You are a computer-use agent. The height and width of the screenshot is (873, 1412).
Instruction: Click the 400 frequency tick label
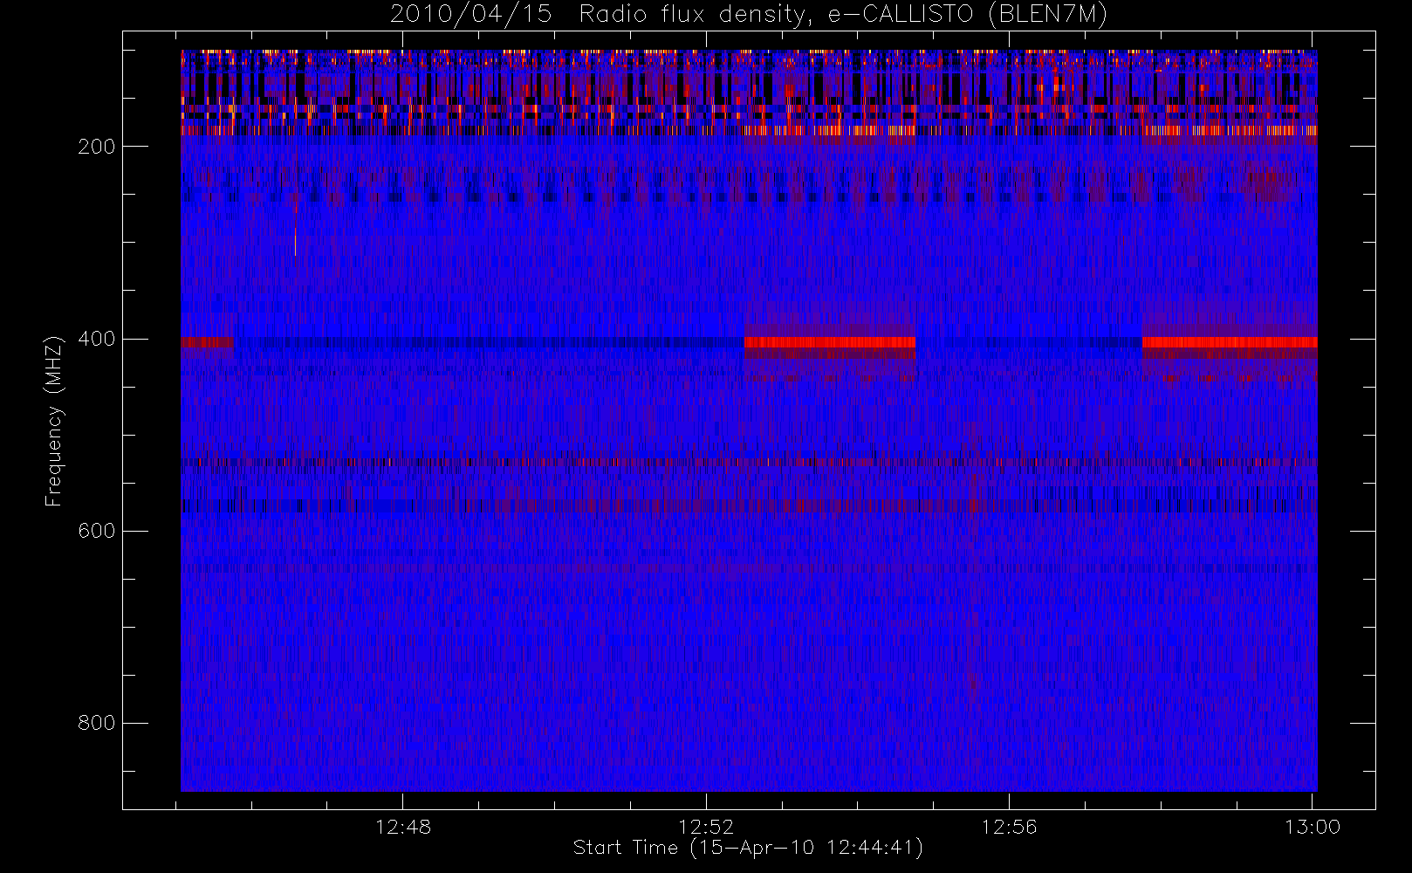(96, 339)
